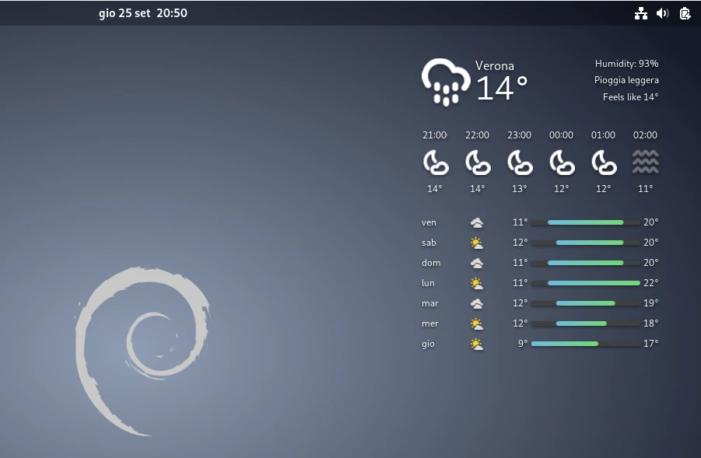Screen dimensions: 701x458
Task: Open the wired network icon in top bar
Action: 641,13
